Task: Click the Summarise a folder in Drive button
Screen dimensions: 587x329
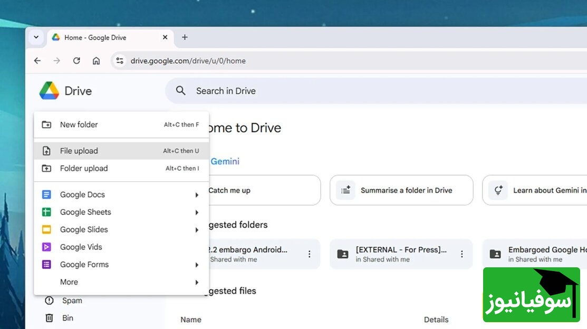Action: [x=401, y=190]
